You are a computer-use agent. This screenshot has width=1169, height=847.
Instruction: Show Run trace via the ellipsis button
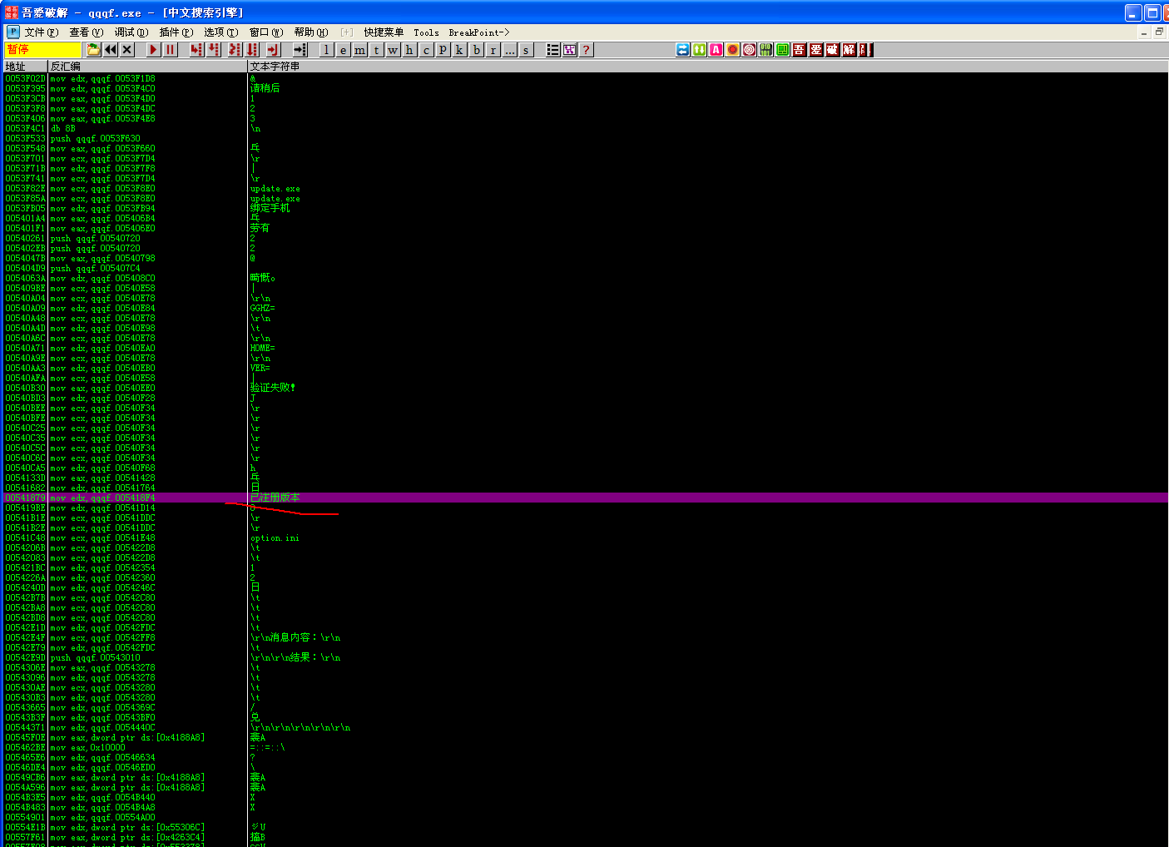(x=510, y=50)
